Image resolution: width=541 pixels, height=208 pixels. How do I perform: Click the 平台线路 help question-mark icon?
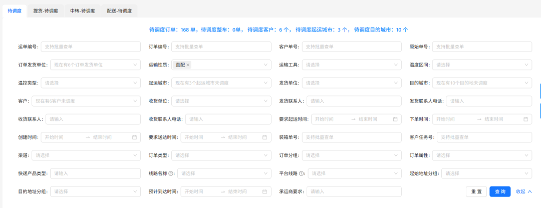point(301,173)
